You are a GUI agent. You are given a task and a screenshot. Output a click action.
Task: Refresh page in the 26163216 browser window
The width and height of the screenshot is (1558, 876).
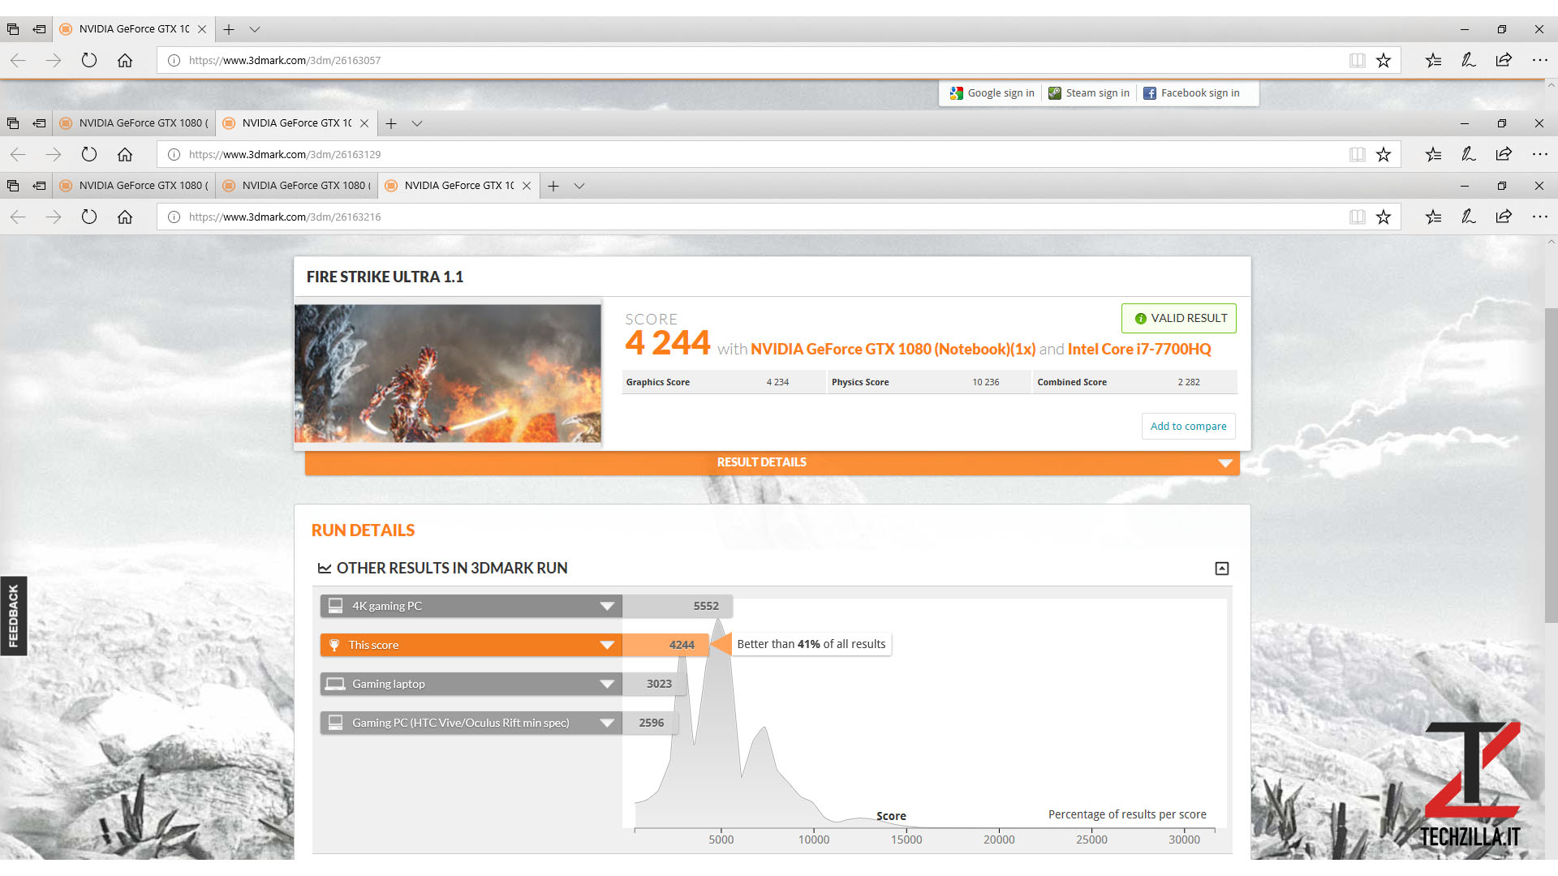click(89, 217)
